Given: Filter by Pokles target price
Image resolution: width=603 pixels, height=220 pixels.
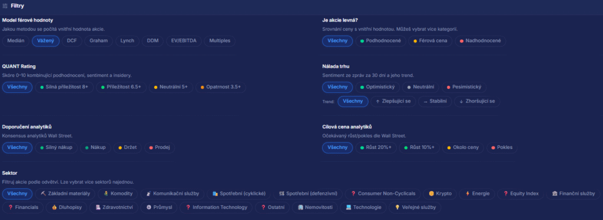Looking at the screenshot, I should [x=502, y=148].
